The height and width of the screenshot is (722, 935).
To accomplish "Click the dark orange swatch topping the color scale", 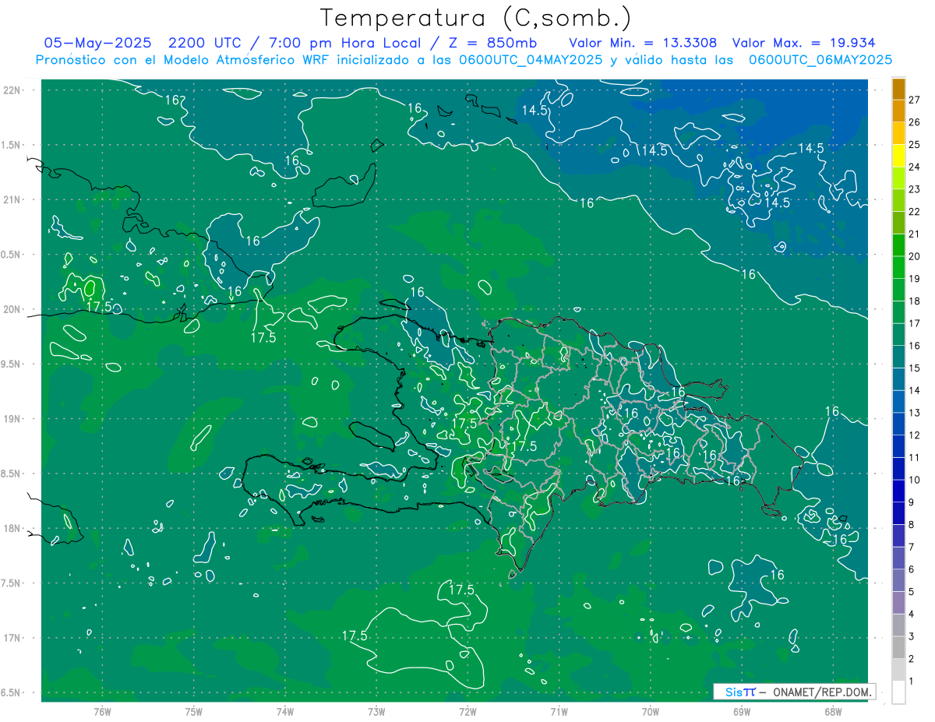I will click(x=898, y=89).
